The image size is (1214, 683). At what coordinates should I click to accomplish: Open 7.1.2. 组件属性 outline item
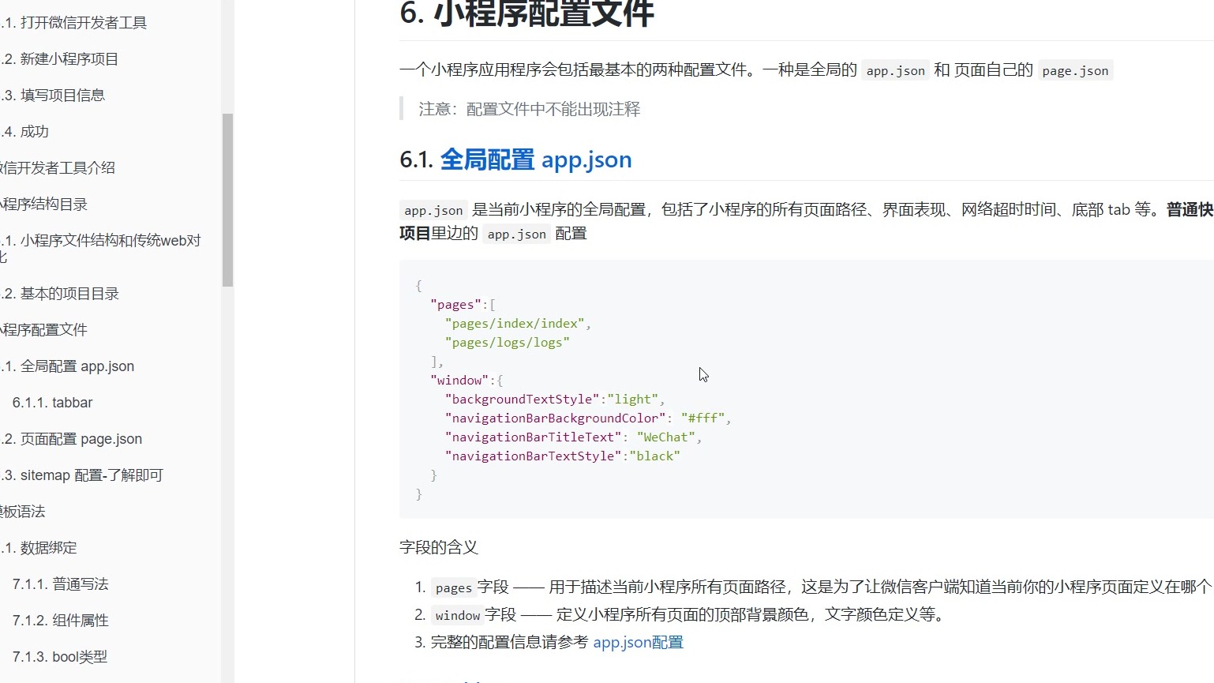click(x=60, y=621)
